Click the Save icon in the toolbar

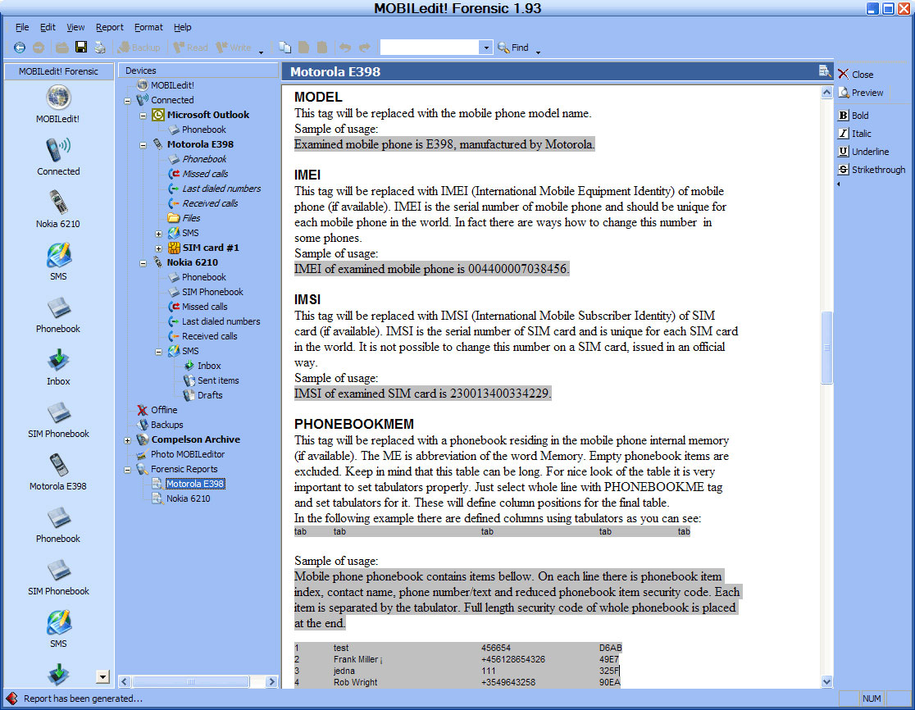[80, 47]
